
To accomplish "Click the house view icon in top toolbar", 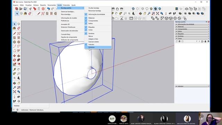I will [x=117, y=9].
